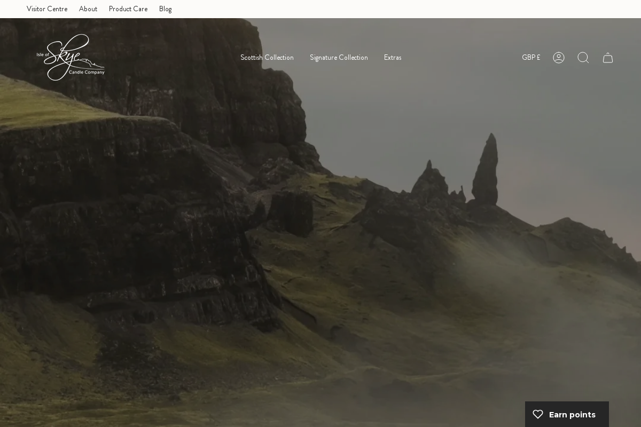The image size is (641, 427).
Task: Select the magnifying glass in the header
Action: click(x=583, y=58)
